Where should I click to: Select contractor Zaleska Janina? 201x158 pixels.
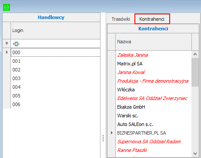(154, 55)
